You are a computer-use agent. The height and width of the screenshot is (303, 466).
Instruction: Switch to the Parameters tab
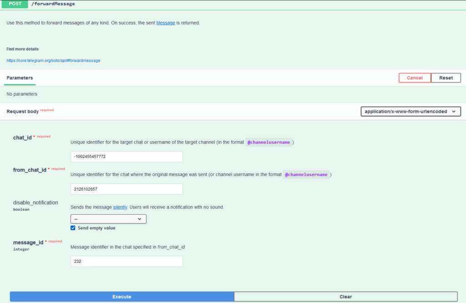[x=20, y=78]
